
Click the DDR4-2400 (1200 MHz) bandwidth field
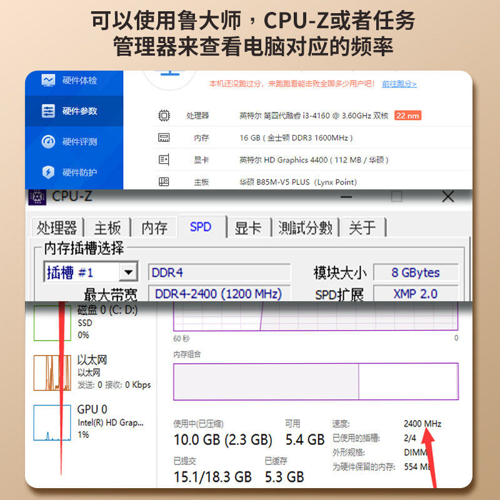219,293
